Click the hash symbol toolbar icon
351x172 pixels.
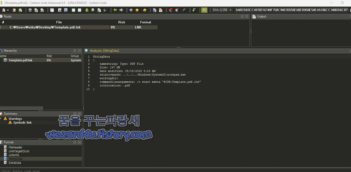[184, 10]
